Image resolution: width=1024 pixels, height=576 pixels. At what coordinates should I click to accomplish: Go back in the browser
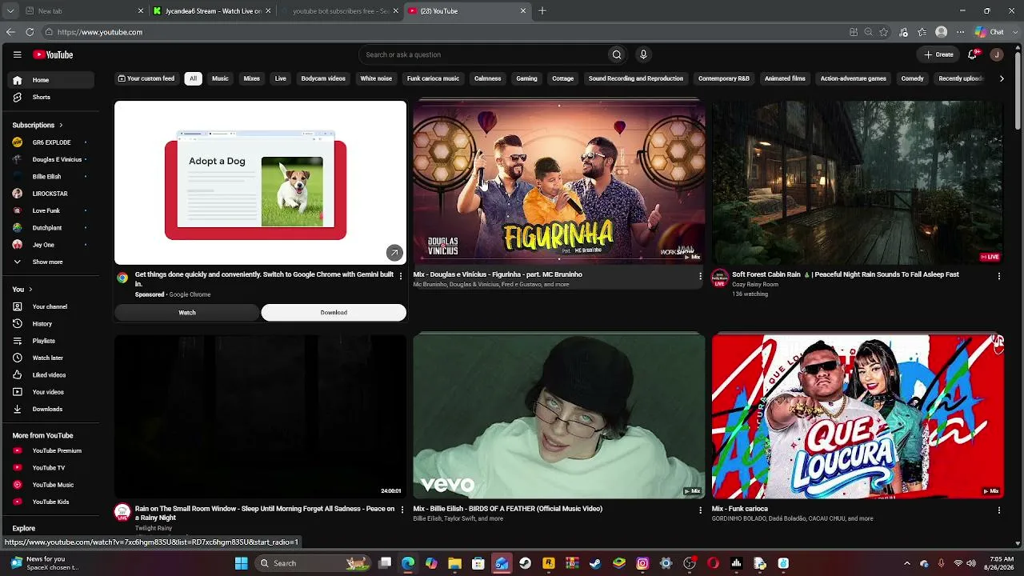pyautogui.click(x=10, y=32)
